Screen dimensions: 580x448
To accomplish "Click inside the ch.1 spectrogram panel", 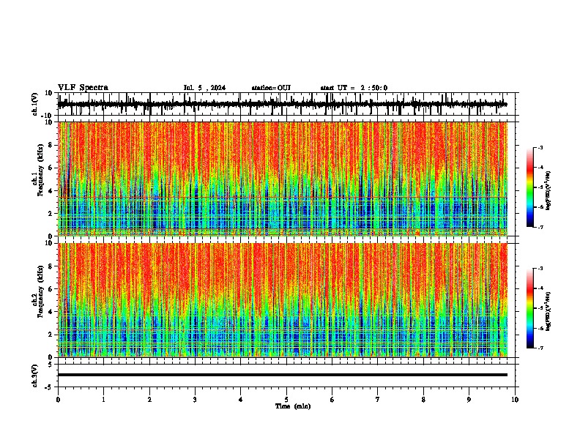I will (283, 179).
